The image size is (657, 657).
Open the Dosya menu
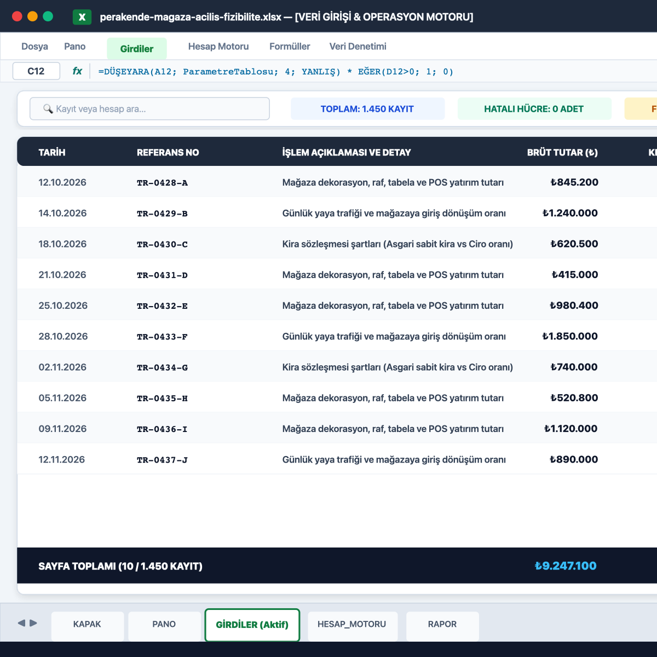pyautogui.click(x=34, y=47)
